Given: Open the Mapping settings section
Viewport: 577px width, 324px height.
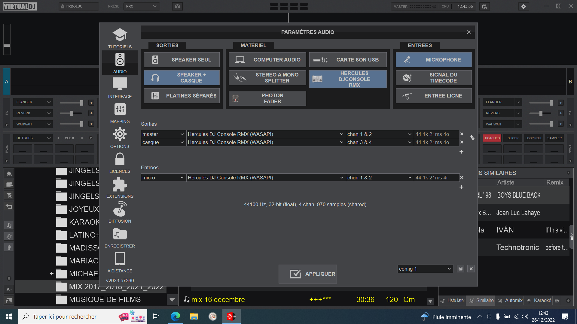Looking at the screenshot, I should point(120,113).
